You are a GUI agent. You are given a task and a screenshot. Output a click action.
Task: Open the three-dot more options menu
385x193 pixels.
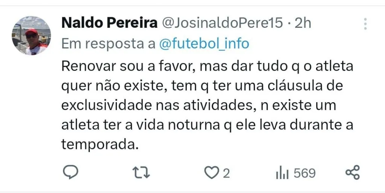point(365,24)
